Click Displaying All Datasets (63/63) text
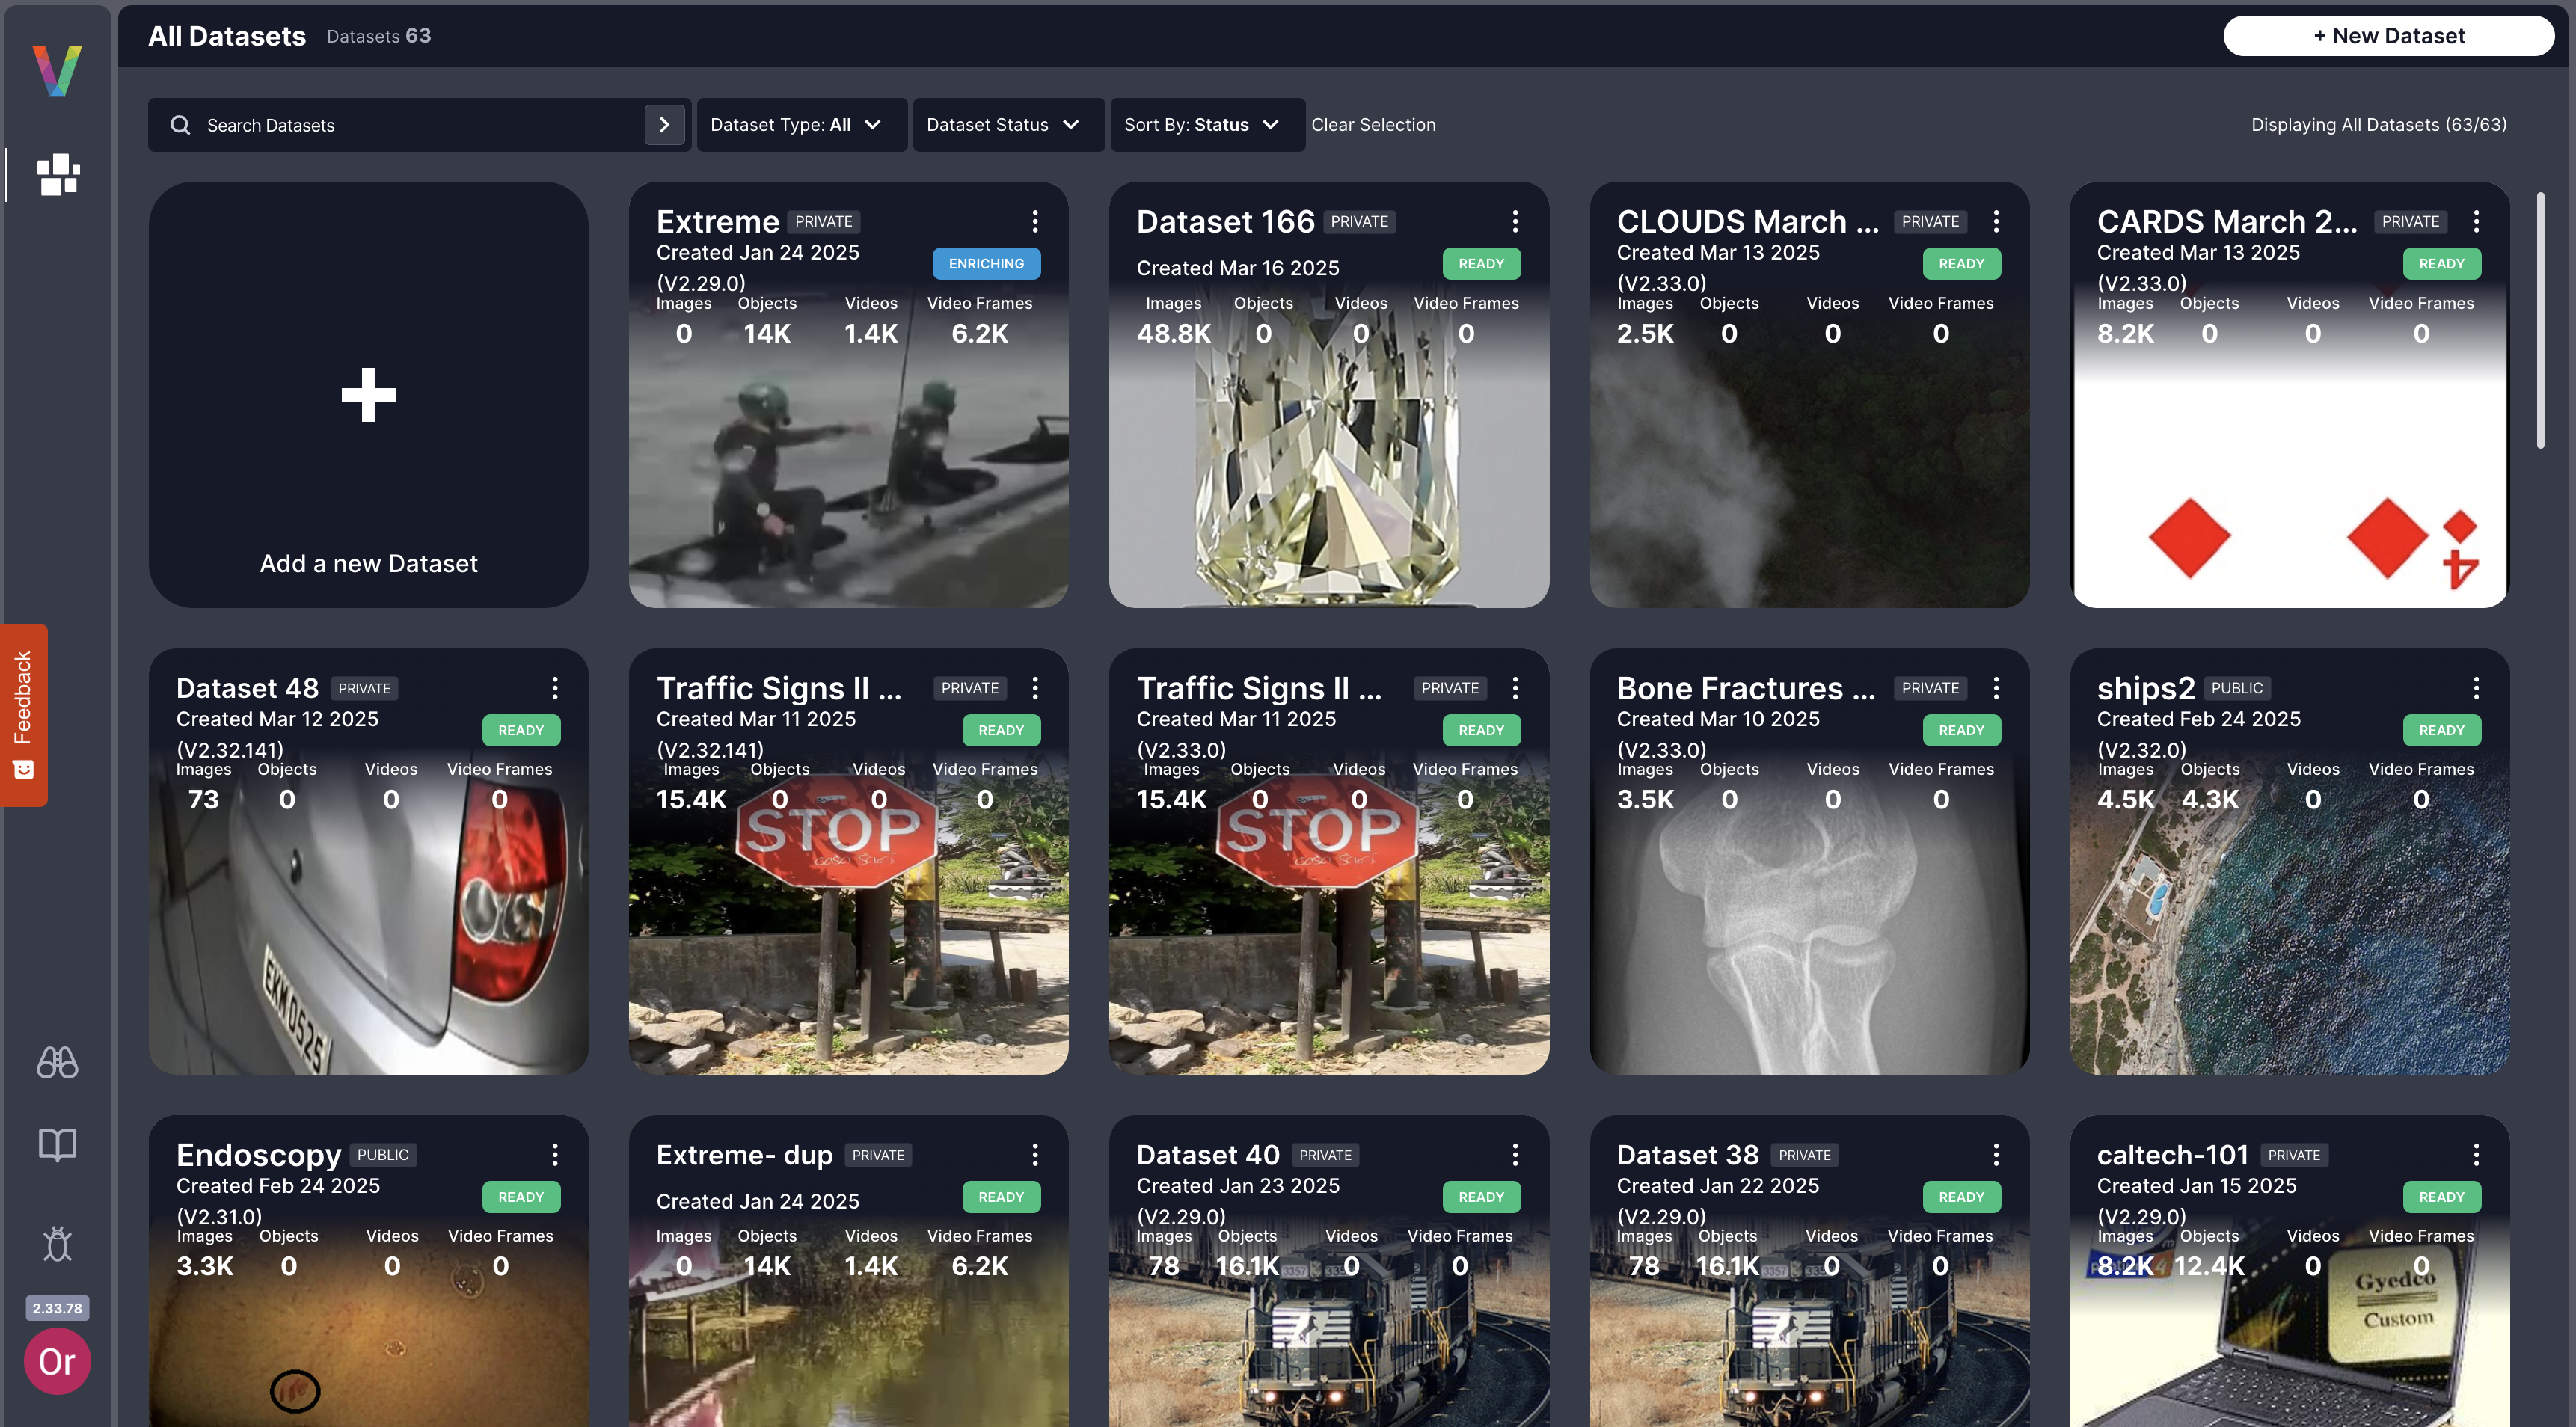This screenshot has height=1427, width=2576. coord(2378,125)
